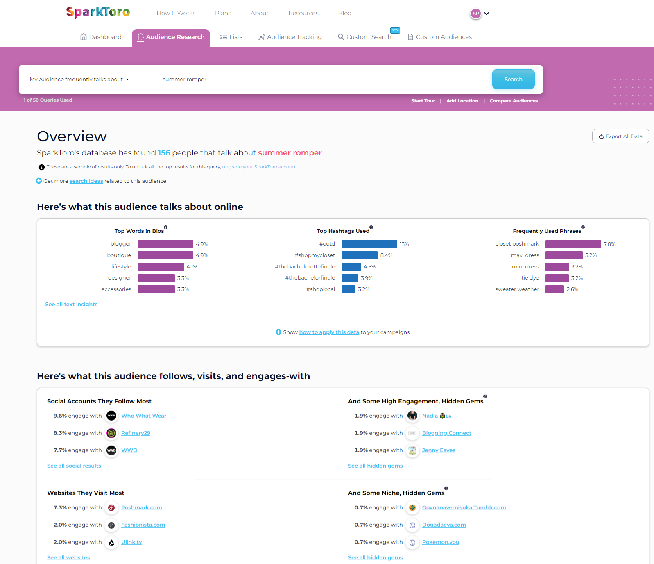Image resolution: width=654 pixels, height=564 pixels.
Task: Go to the Lists tab
Action: (231, 37)
